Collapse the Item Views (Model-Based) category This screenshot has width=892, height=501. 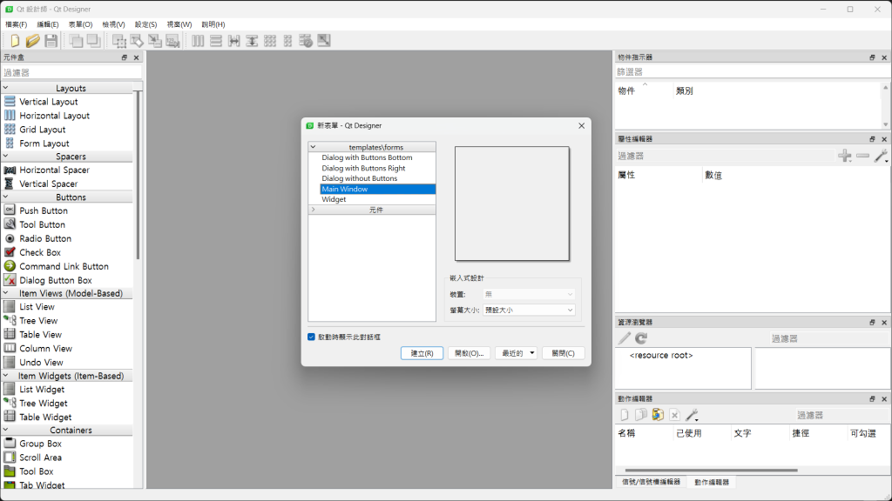point(6,293)
